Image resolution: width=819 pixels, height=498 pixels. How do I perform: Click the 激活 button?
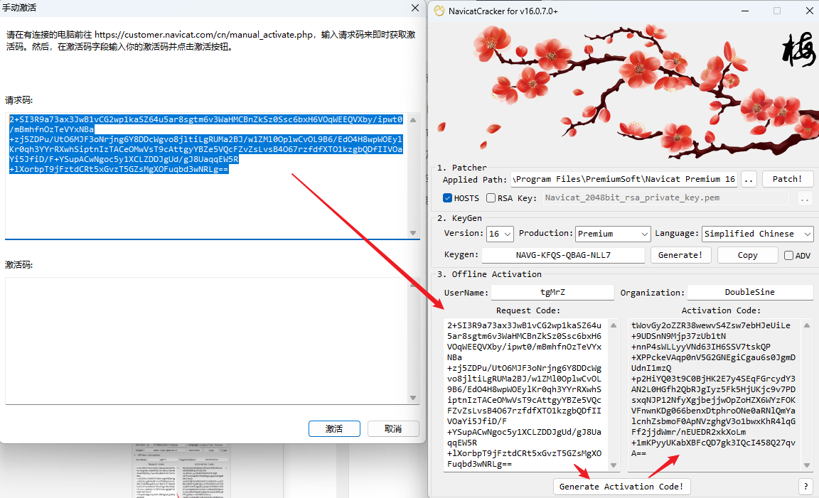pyautogui.click(x=334, y=429)
